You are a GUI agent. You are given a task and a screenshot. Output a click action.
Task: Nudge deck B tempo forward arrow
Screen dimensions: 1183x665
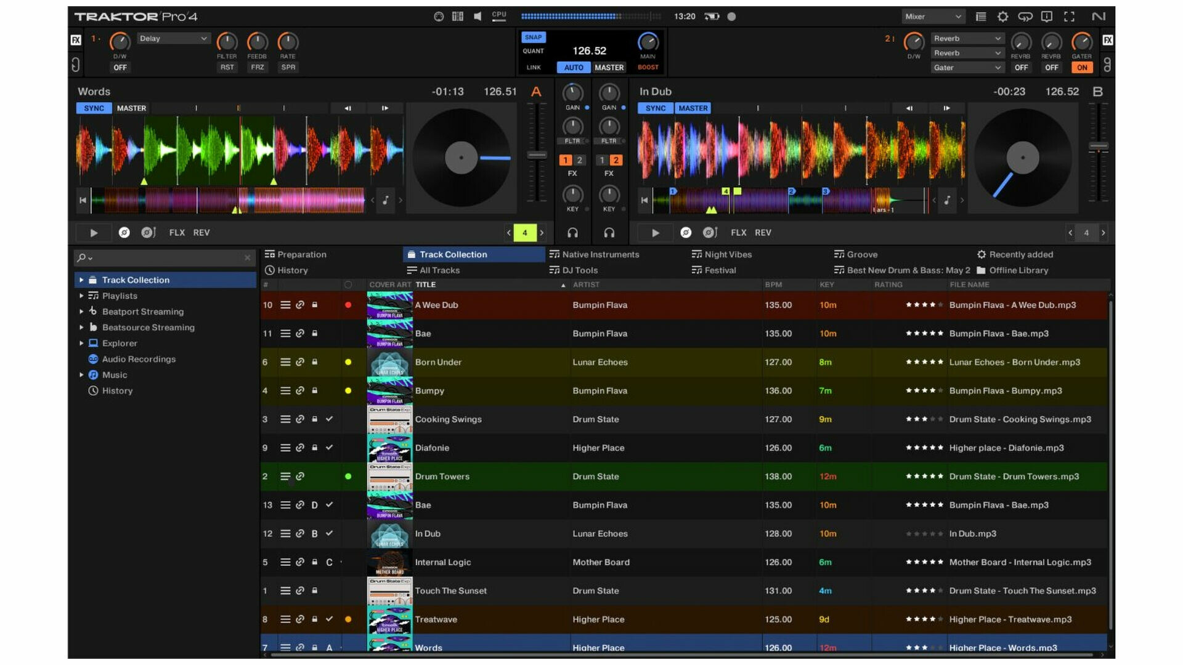click(x=946, y=108)
